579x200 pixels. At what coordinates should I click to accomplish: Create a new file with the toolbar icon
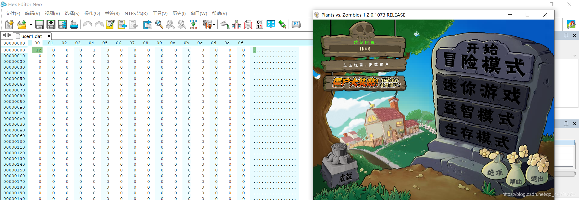(x=9, y=24)
